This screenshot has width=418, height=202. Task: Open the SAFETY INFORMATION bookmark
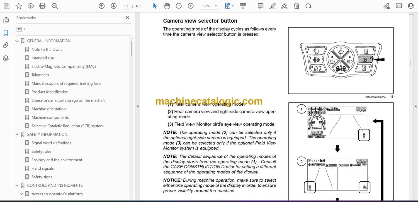pyautogui.click(x=47, y=134)
